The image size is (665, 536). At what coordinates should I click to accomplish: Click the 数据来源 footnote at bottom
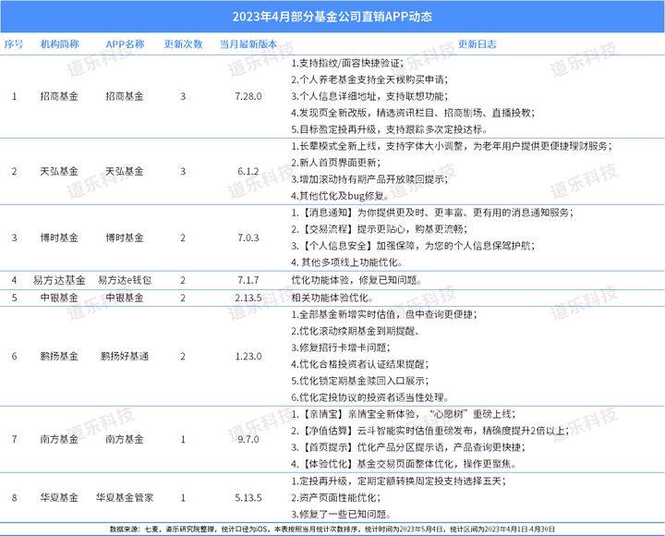point(332,530)
